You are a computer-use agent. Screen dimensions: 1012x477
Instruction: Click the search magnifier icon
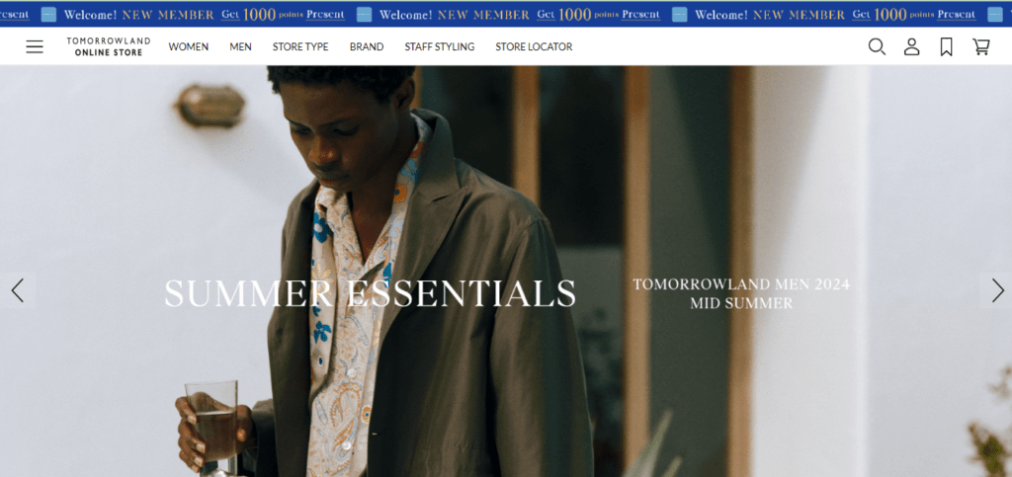(877, 46)
